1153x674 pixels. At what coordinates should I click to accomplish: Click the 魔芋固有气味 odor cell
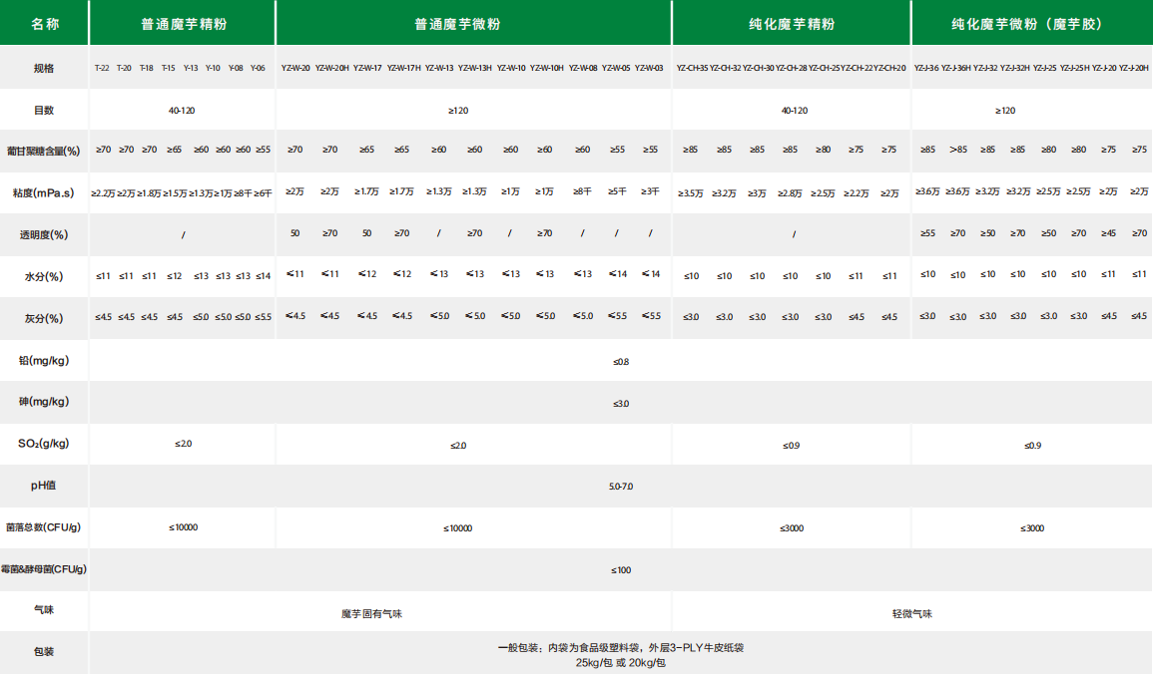point(371,613)
